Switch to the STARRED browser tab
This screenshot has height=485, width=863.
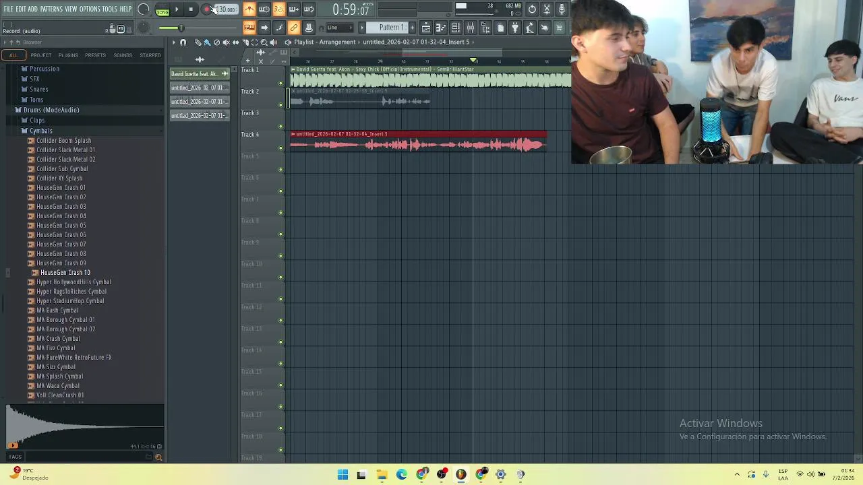tap(150, 55)
